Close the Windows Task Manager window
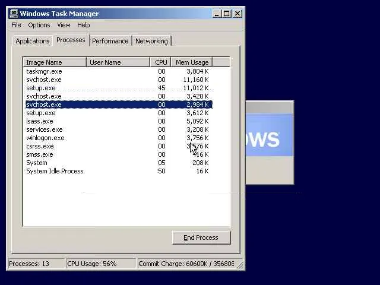380x285 pixels. pos(237,14)
